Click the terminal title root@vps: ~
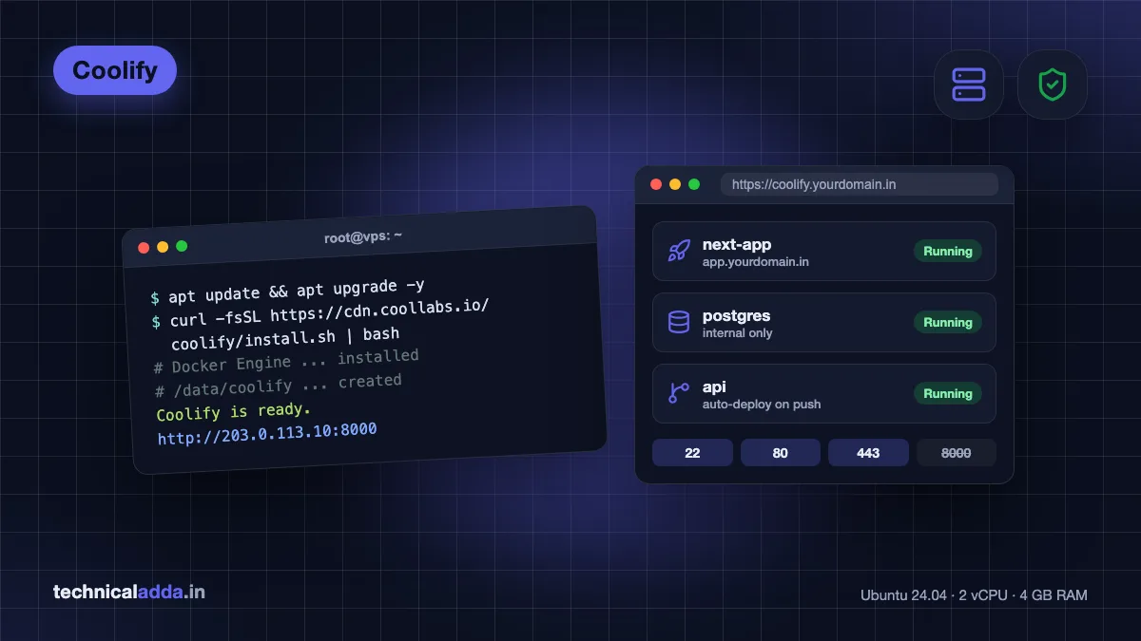The width and height of the screenshot is (1141, 641). 363,237
